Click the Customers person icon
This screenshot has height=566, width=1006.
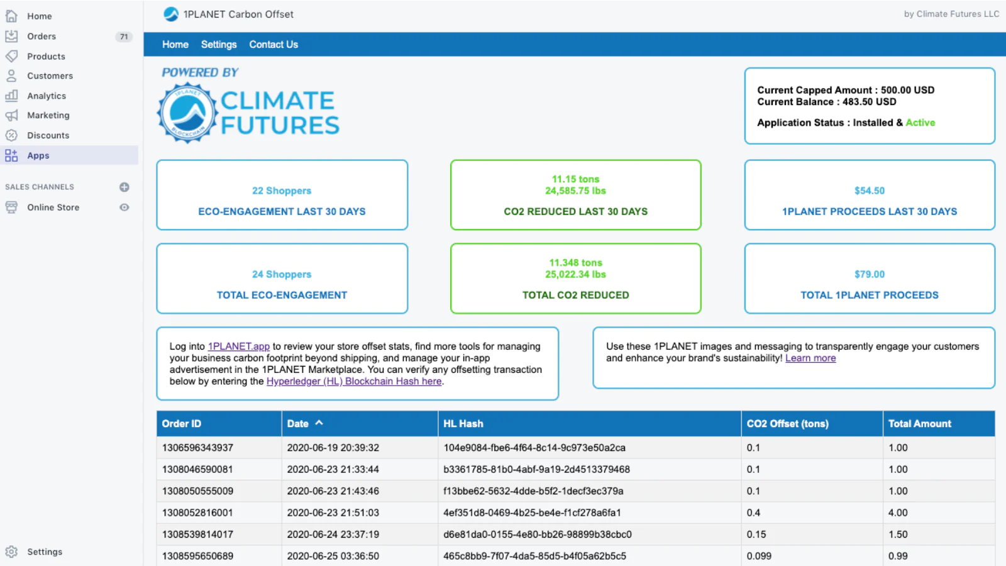[11, 75]
